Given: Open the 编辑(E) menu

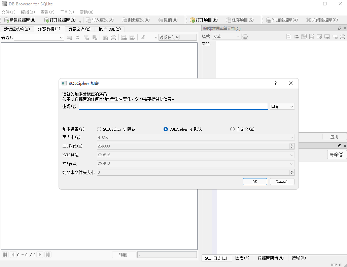Looking at the screenshot, I should point(28,12).
